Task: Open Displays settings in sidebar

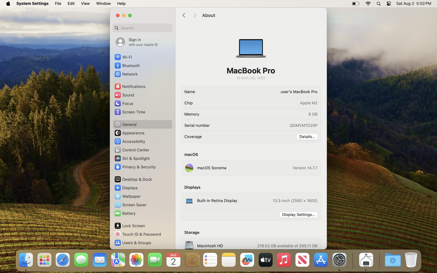Action: [142, 188]
